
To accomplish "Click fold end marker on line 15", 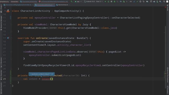I will pyautogui.click(x=11, y=31).
